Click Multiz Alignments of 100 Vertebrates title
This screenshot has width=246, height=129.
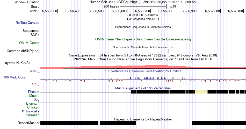click(x=143, y=88)
